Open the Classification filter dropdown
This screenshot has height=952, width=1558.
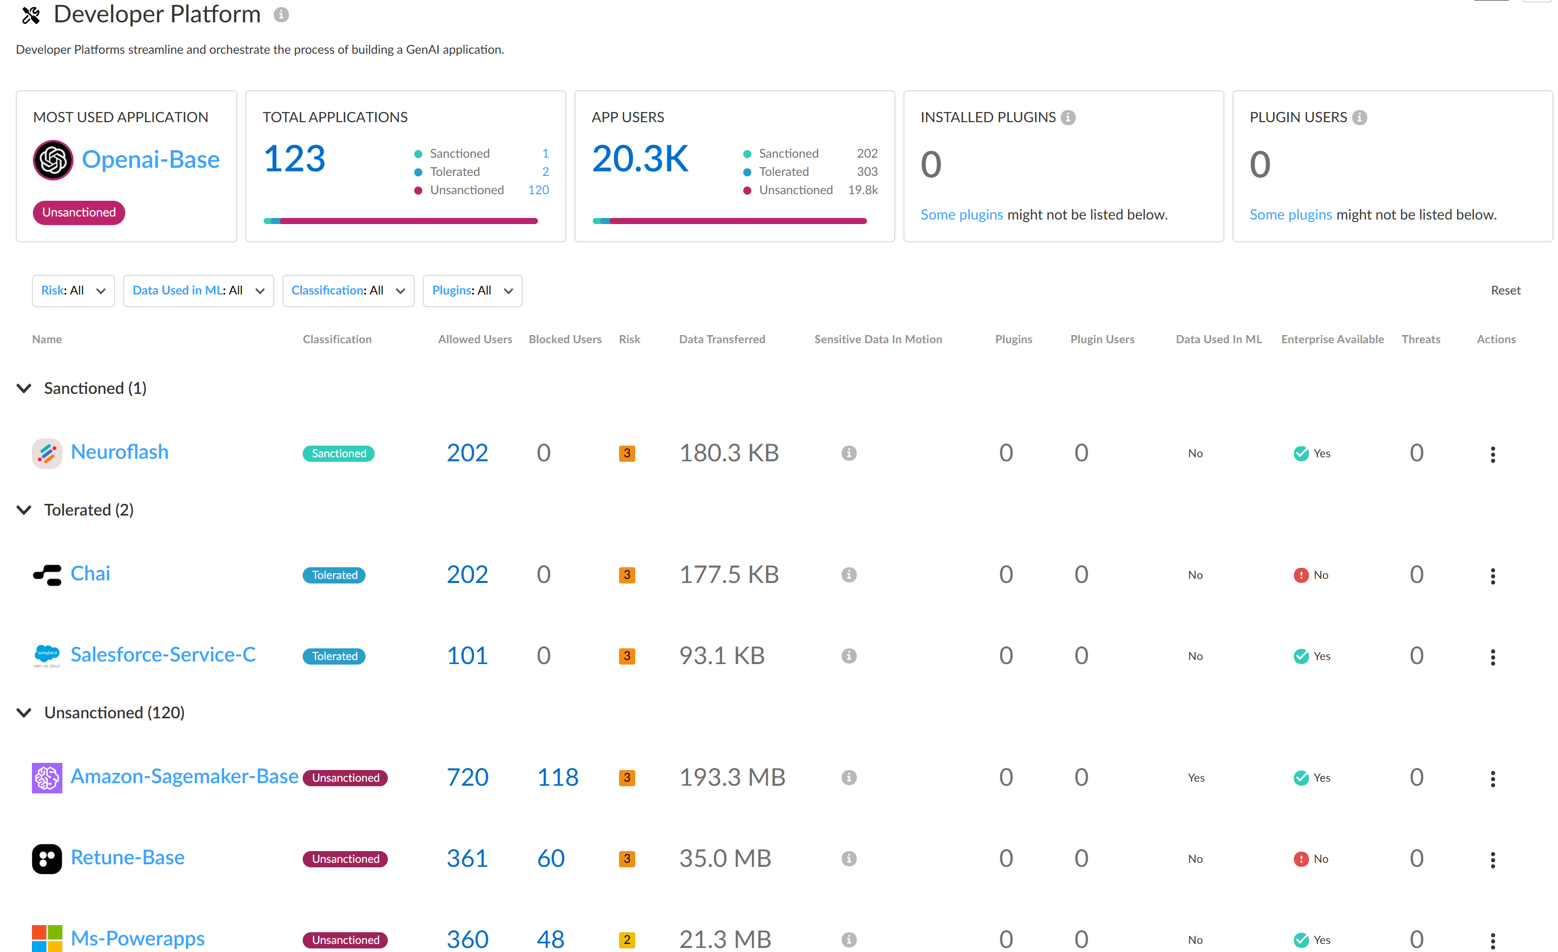pos(348,291)
